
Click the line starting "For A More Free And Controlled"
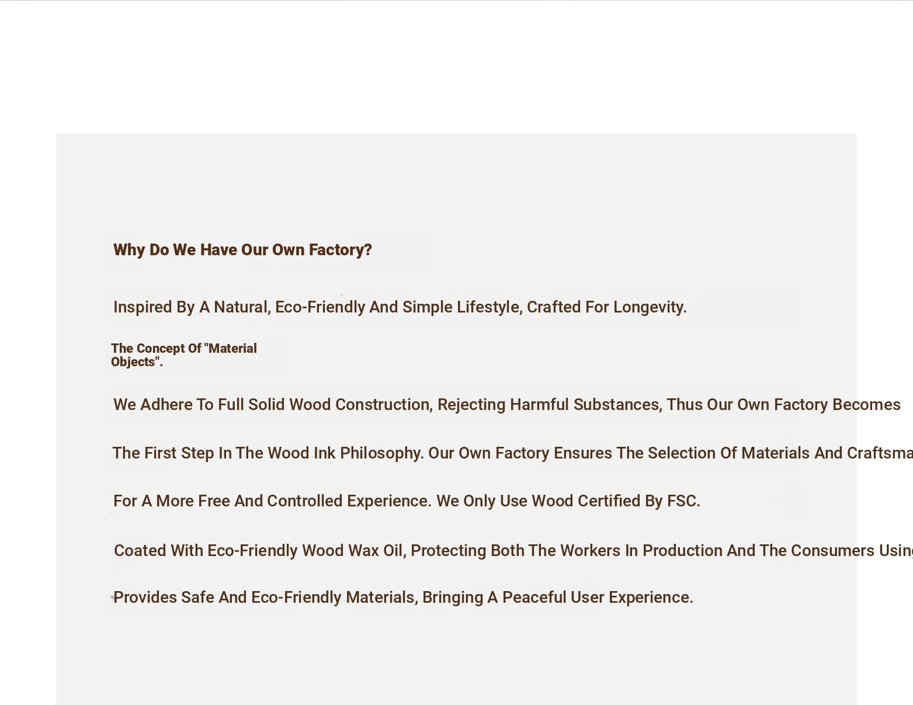coord(407,501)
